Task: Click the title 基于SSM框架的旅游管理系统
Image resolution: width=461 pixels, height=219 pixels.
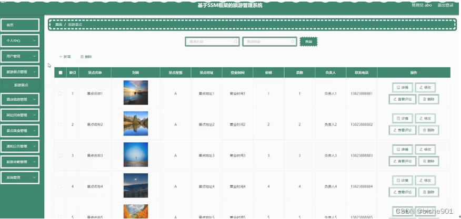Action: [x=230, y=5]
